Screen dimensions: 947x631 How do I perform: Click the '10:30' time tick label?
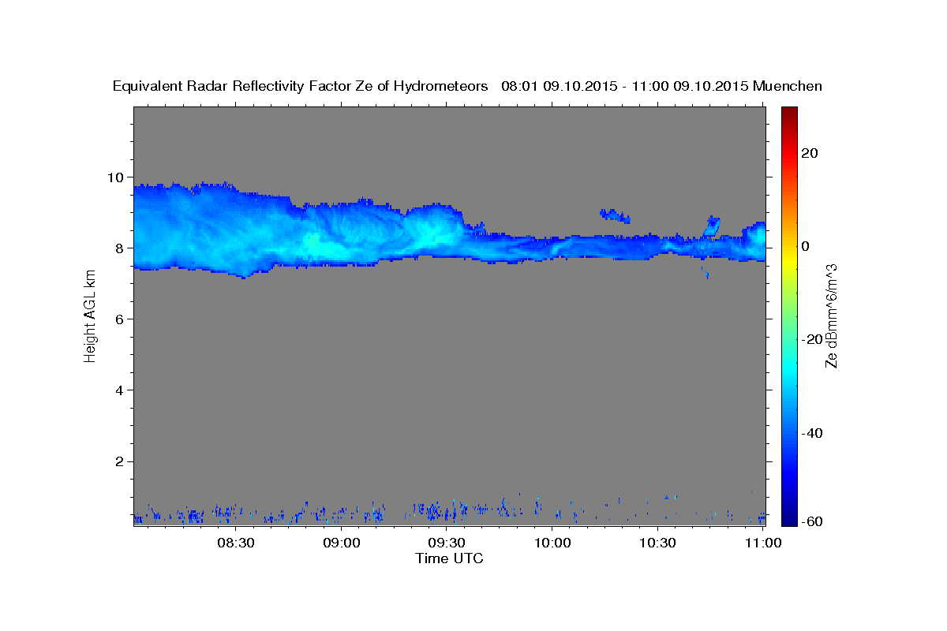pos(657,543)
